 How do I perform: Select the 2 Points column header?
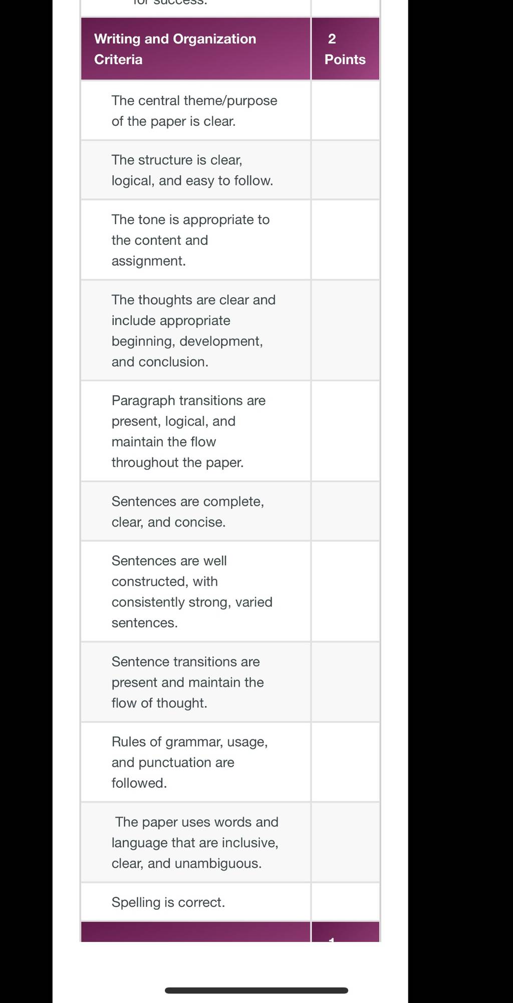(345, 49)
